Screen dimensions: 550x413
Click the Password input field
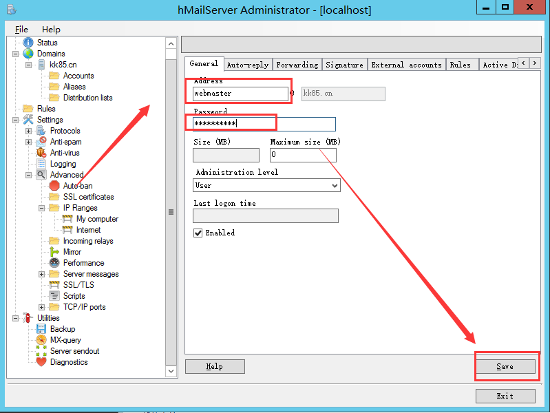(264, 124)
